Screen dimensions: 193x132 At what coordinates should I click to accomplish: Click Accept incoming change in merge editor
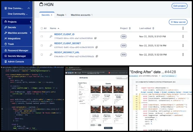click(171, 92)
